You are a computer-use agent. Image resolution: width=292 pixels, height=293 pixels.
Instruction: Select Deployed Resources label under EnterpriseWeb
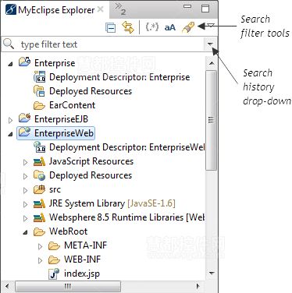click(x=91, y=175)
